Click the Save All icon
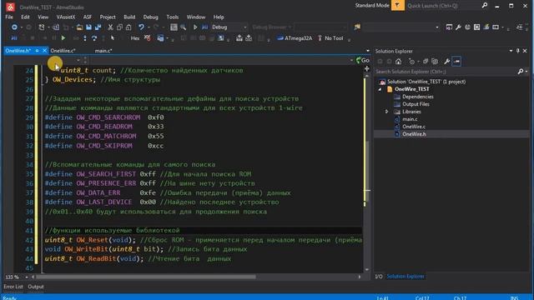This screenshot has width=534, height=300. [x=98, y=27]
